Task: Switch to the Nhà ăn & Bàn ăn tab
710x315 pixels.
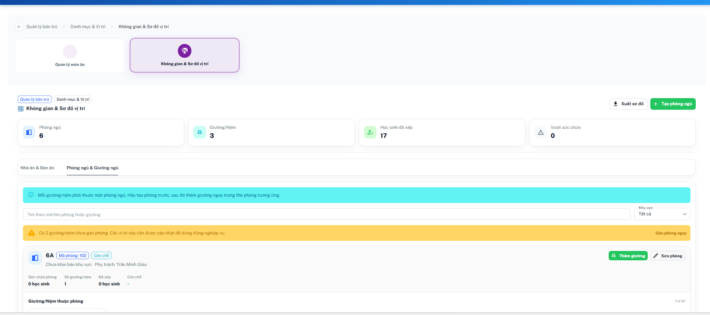Action: point(37,168)
